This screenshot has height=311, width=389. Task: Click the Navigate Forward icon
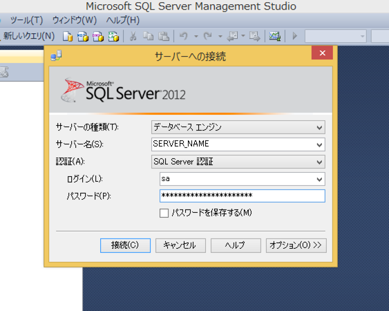click(x=255, y=37)
